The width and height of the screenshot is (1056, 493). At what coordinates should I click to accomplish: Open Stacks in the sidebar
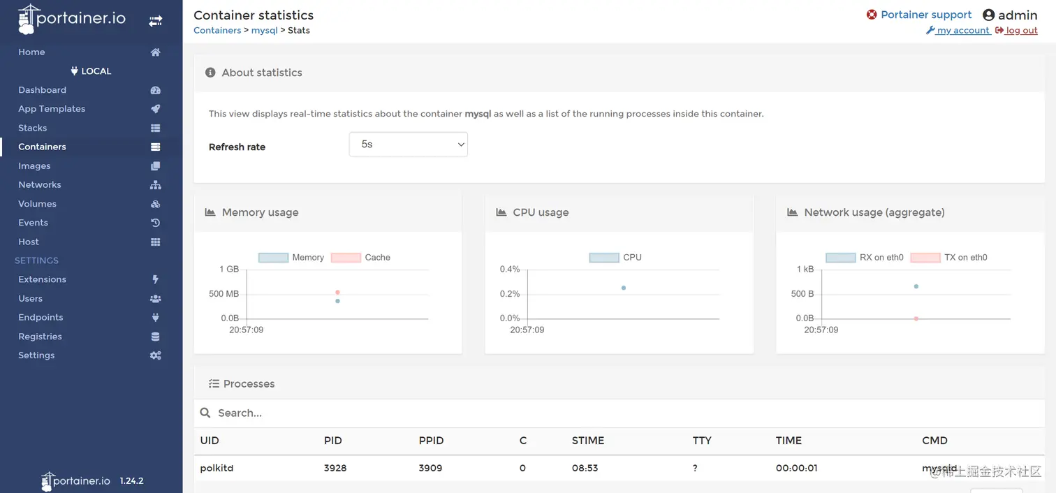32,128
